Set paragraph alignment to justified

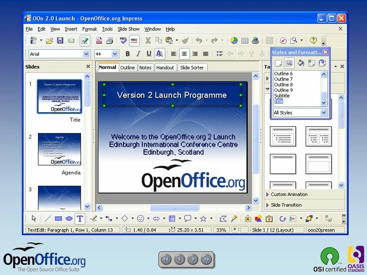click(206, 54)
